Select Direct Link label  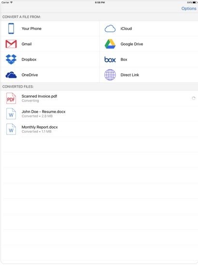pyautogui.click(x=130, y=75)
